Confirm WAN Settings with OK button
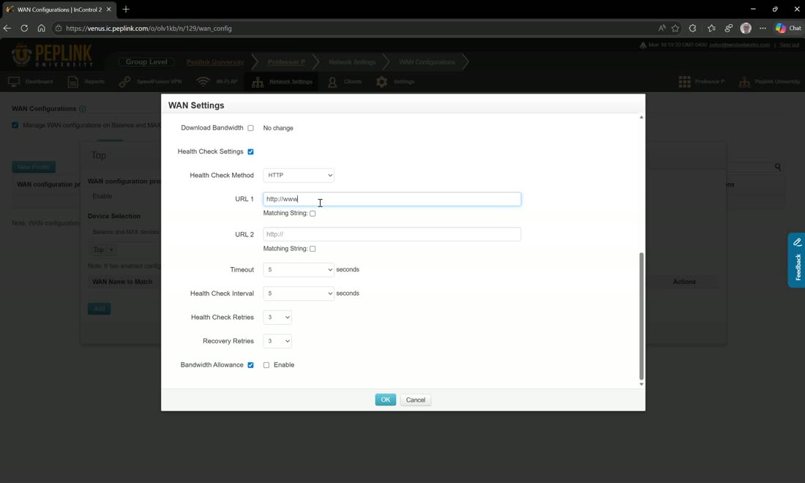Image resolution: width=805 pixels, height=483 pixels. tap(386, 400)
